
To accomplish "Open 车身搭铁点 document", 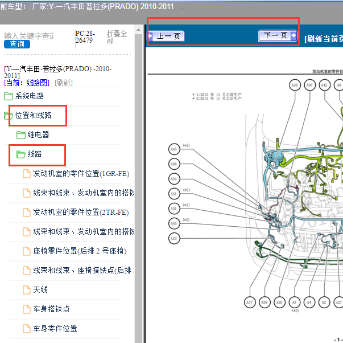I will (51, 309).
